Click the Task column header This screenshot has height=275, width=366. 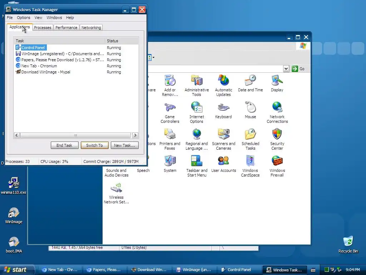pyautogui.click(x=59, y=41)
